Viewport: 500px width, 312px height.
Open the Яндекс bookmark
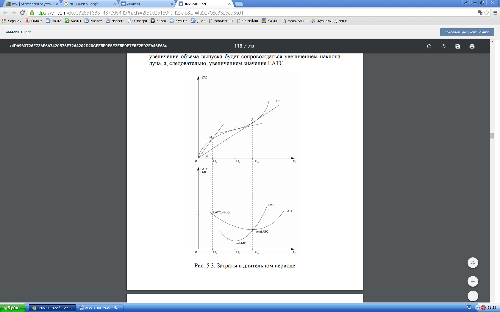point(34,21)
